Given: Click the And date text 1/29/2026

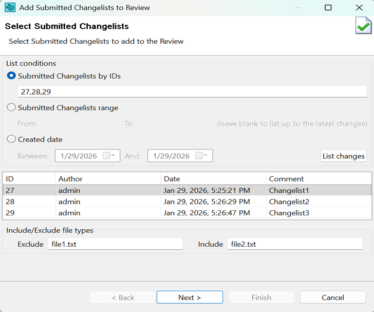Looking at the screenshot, I should (171, 156).
